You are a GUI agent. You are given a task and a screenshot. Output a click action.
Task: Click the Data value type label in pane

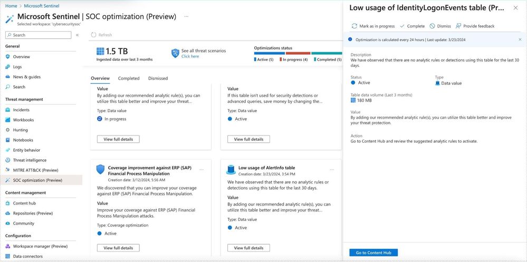(452, 83)
